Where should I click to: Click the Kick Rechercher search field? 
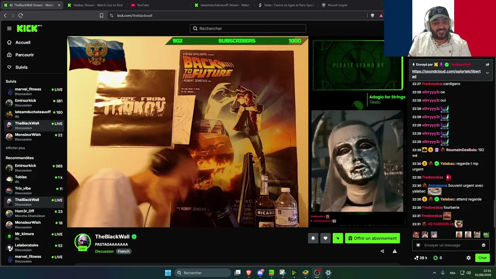coord(248,28)
